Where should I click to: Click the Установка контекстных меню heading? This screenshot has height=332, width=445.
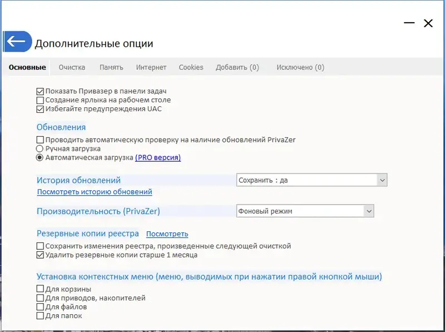click(209, 276)
